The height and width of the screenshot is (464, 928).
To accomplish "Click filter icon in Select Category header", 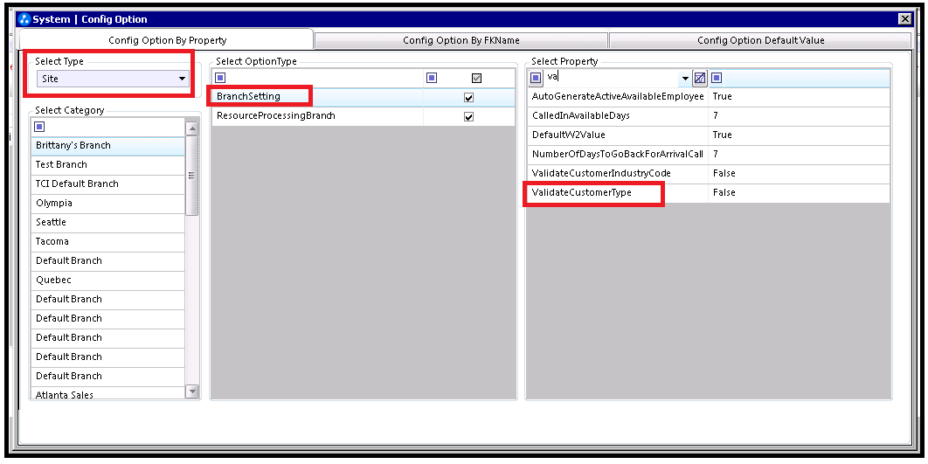I will point(39,126).
